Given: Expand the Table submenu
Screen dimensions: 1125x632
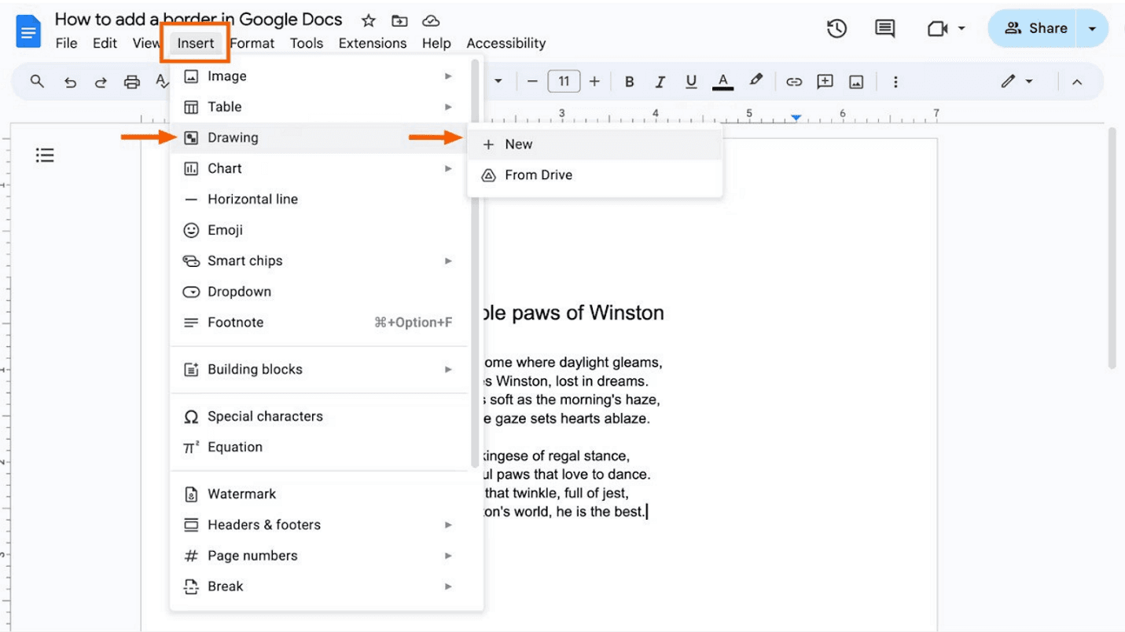Looking at the screenshot, I should point(319,107).
